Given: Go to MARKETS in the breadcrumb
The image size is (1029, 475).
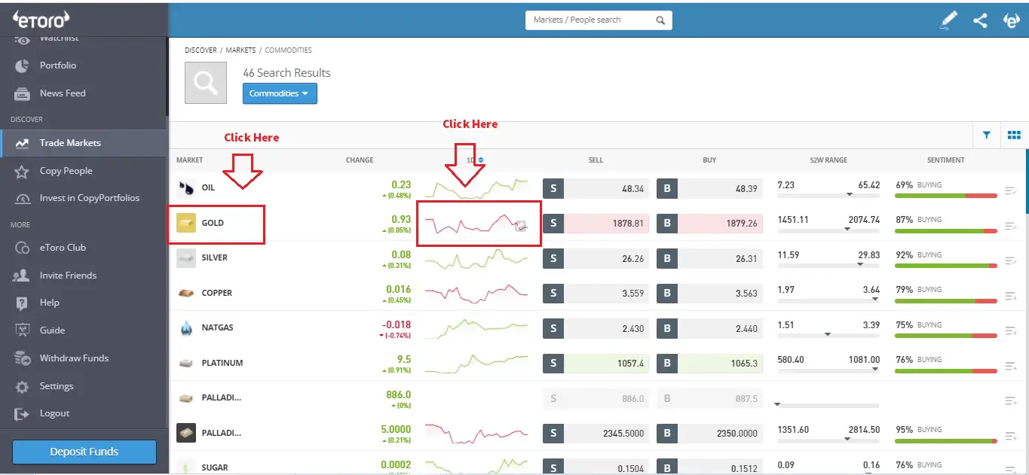Looking at the screenshot, I should coord(240,50).
